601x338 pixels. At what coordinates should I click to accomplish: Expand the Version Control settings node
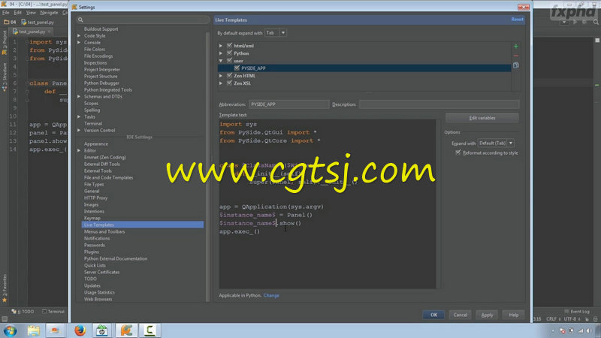79,130
